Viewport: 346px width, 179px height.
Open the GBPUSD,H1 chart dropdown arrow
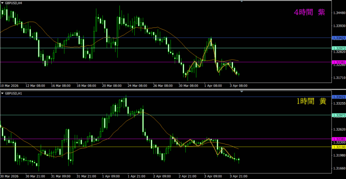tap(2, 93)
